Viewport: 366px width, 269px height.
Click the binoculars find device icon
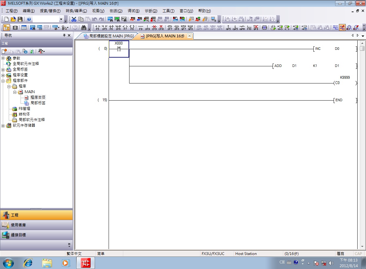[83, 27]
